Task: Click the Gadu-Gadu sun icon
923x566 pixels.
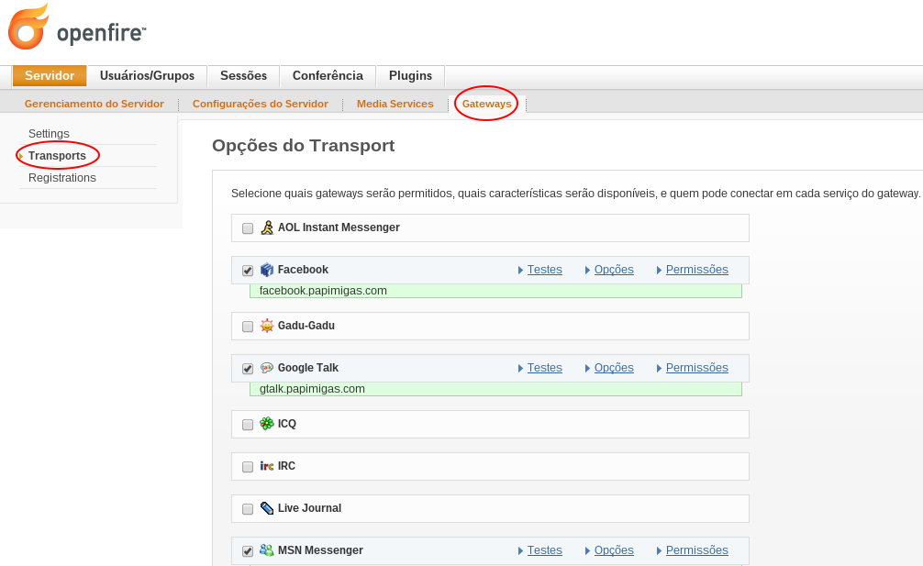Action: tap(267, 326)
